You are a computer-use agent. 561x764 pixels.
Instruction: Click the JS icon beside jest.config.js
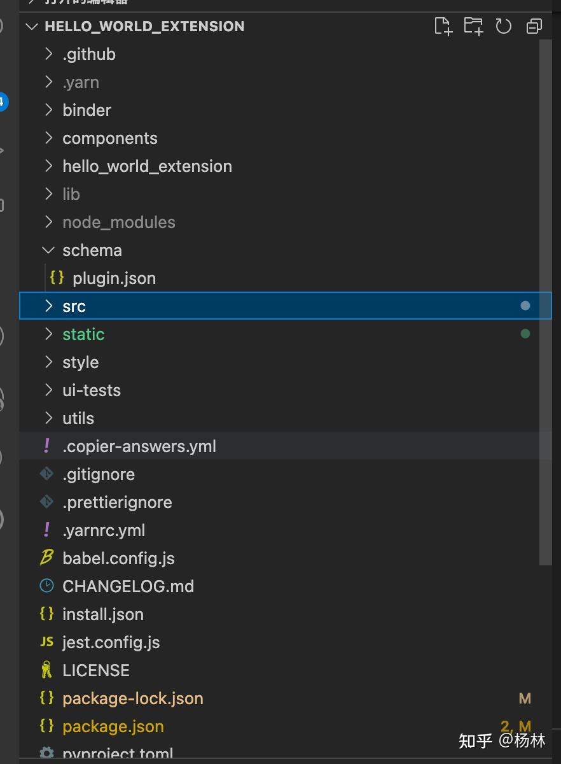(x=46, y=641)
